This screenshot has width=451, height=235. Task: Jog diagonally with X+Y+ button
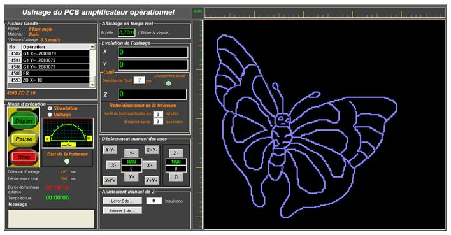pos(152,180)
